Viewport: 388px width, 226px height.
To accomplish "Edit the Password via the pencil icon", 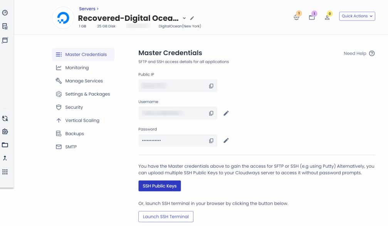I will coord(226,140).
